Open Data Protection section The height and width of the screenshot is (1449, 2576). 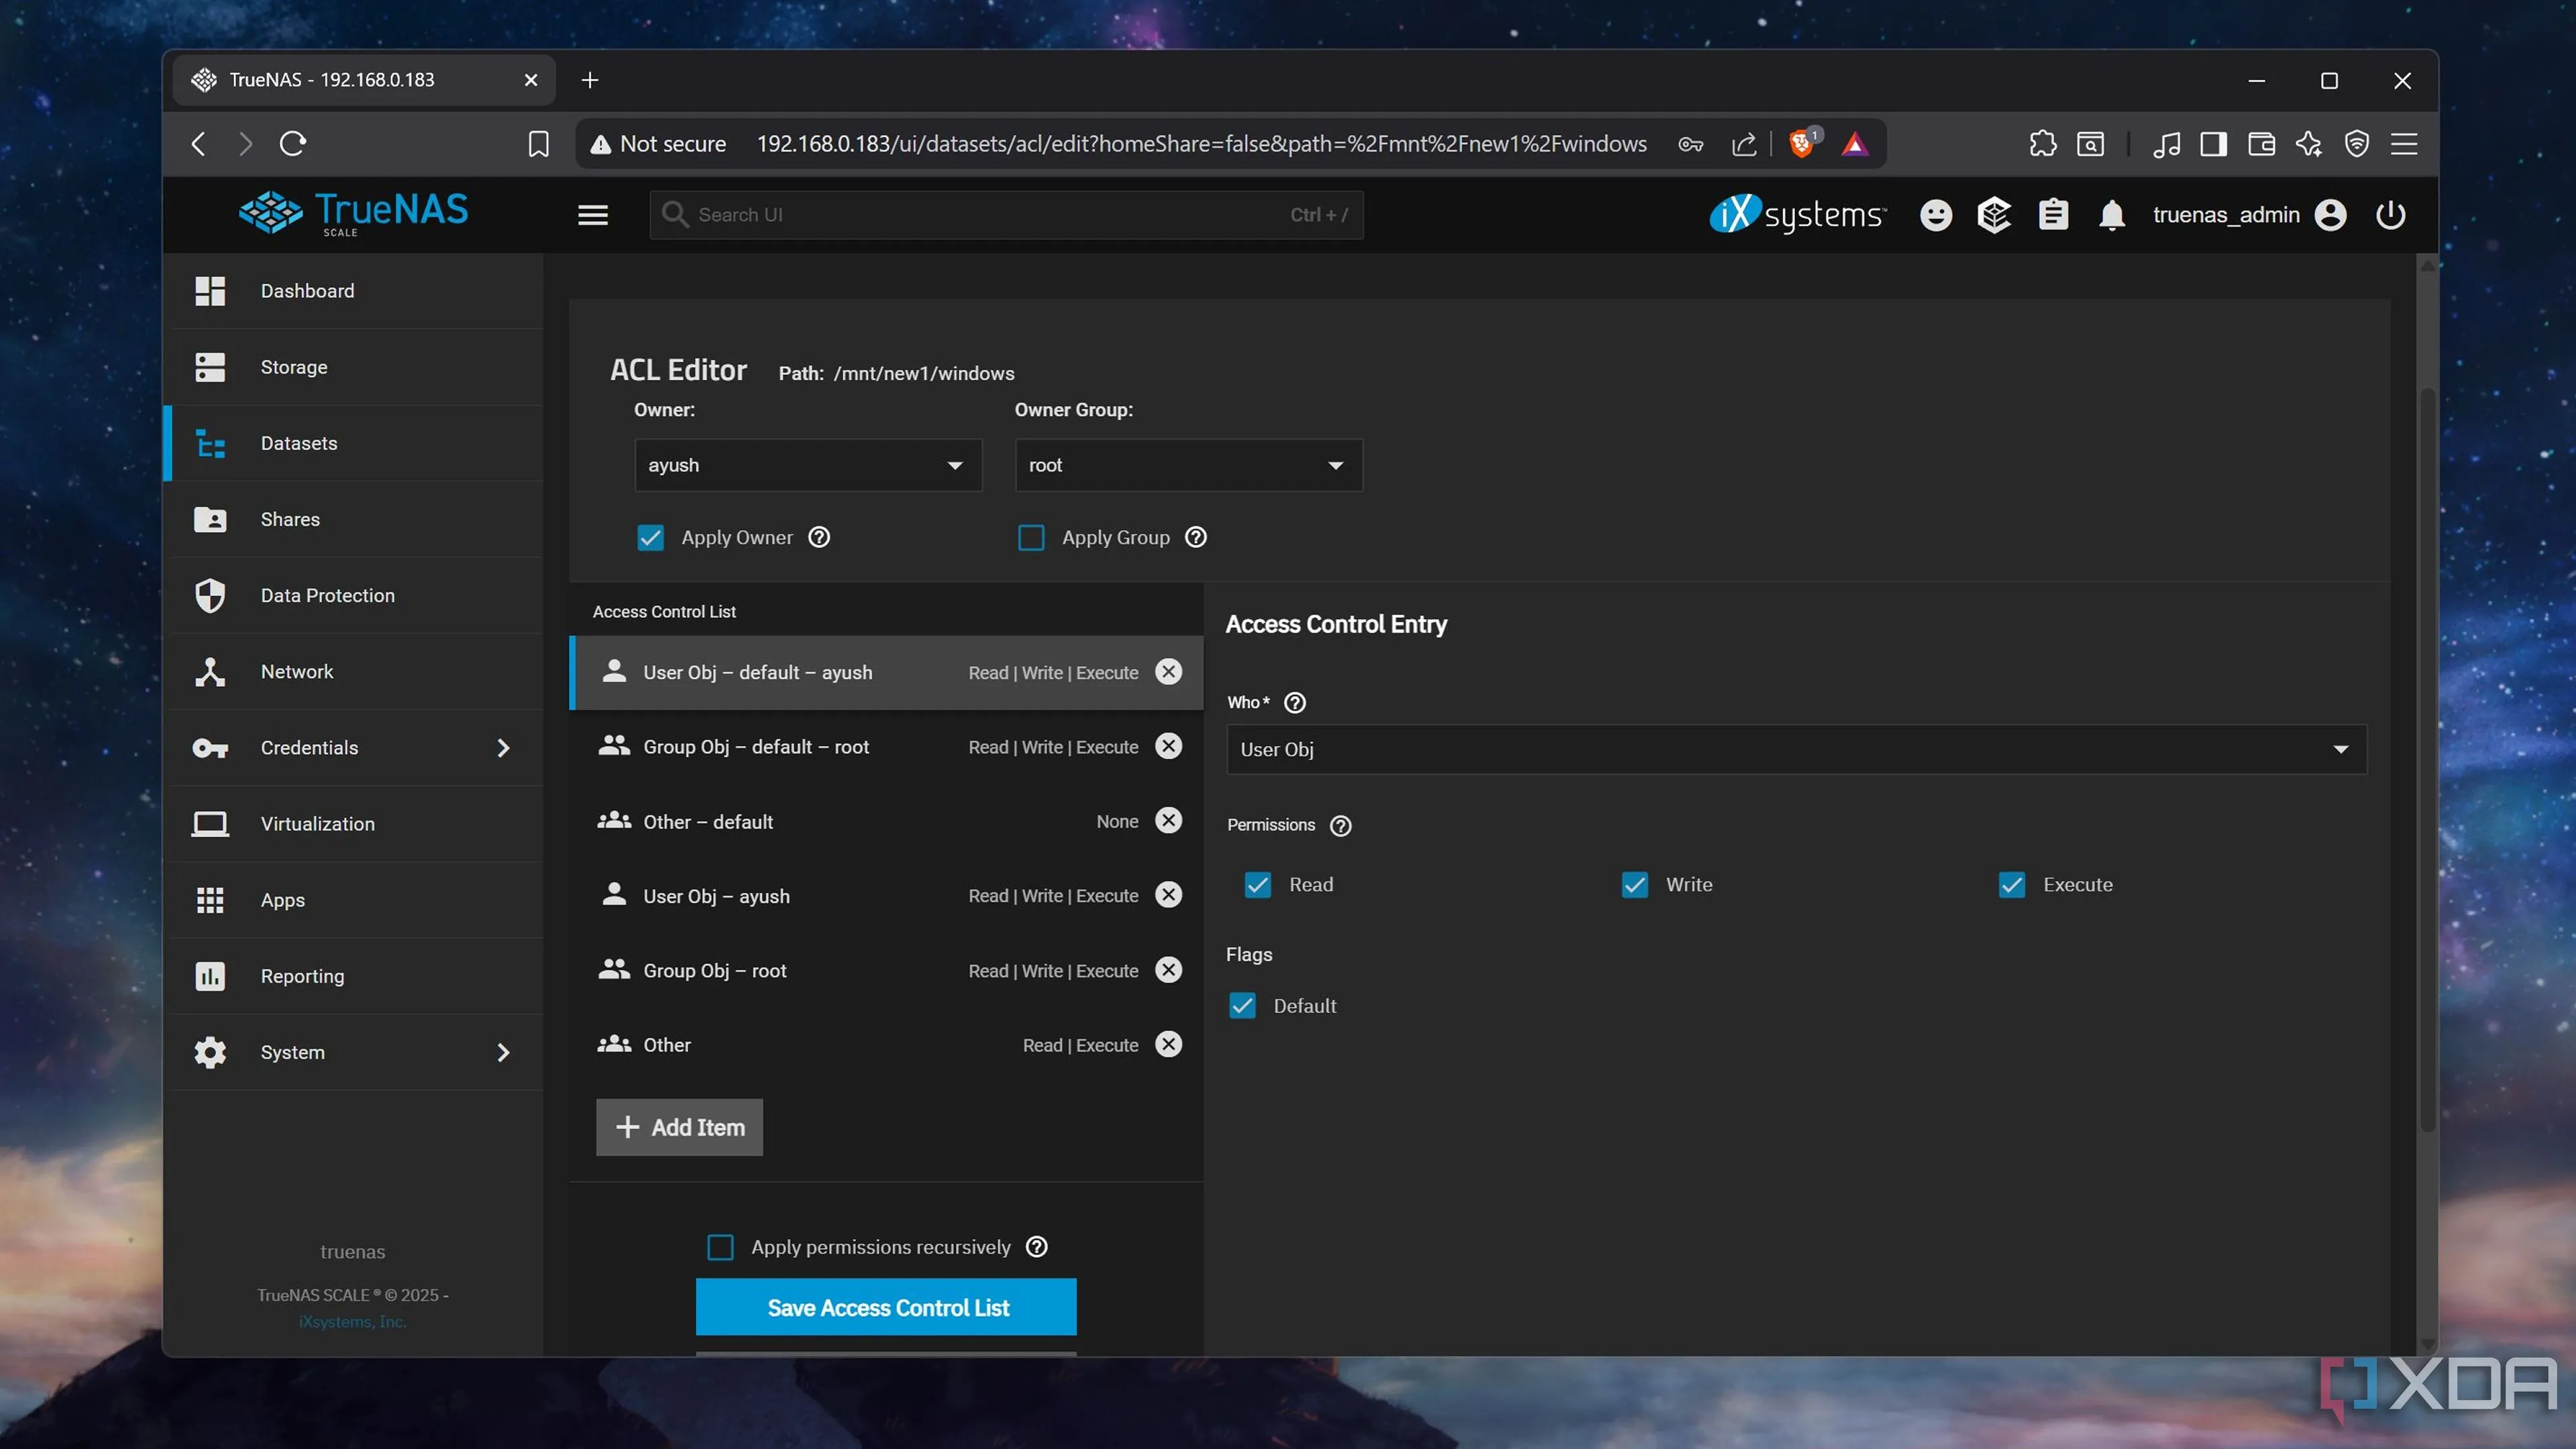(x=354, y=595)
